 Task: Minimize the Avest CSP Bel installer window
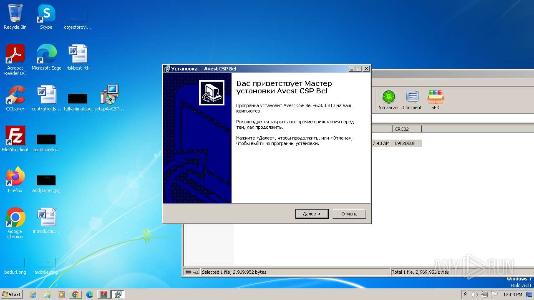coord(352,69)
